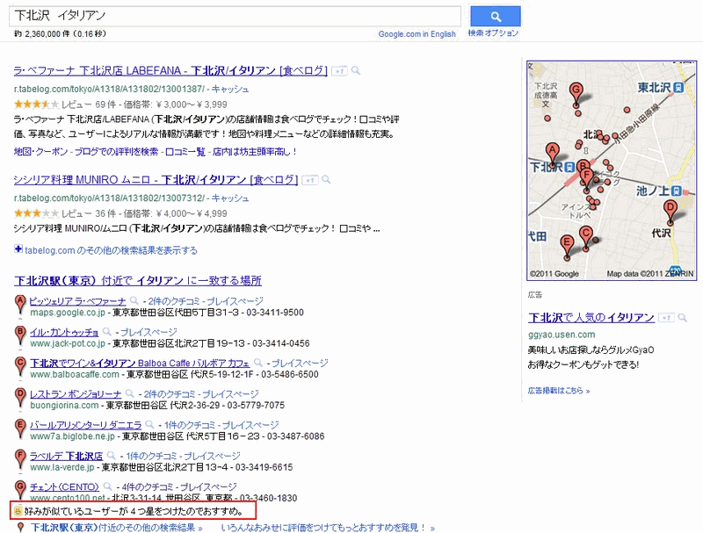Open 広告掲載はこちら link

pos(559,391)
